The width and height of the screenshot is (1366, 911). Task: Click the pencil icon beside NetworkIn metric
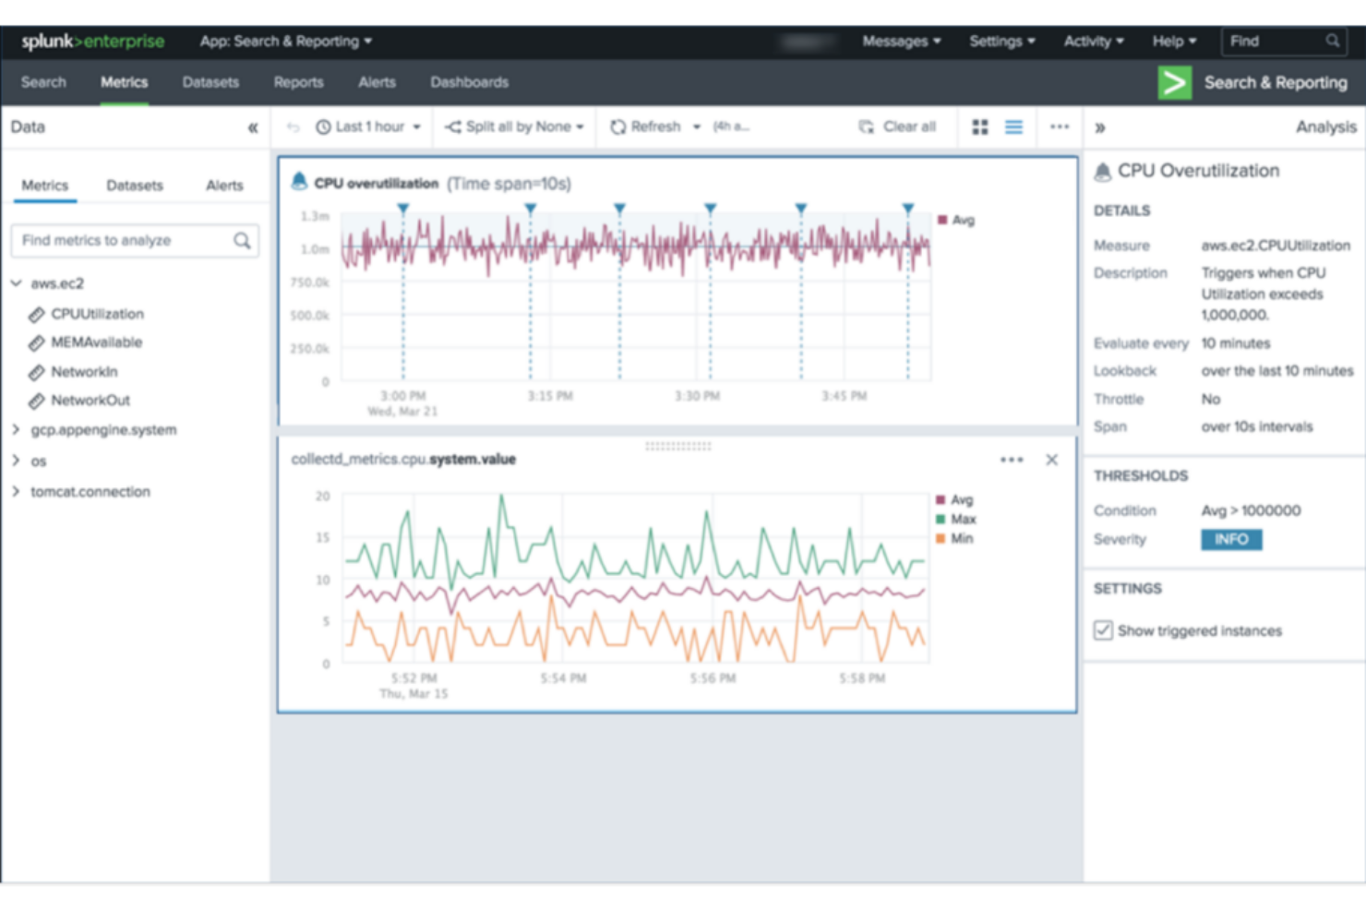point(37,372)
